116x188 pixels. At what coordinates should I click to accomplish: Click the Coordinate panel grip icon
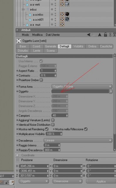[18, 155]
